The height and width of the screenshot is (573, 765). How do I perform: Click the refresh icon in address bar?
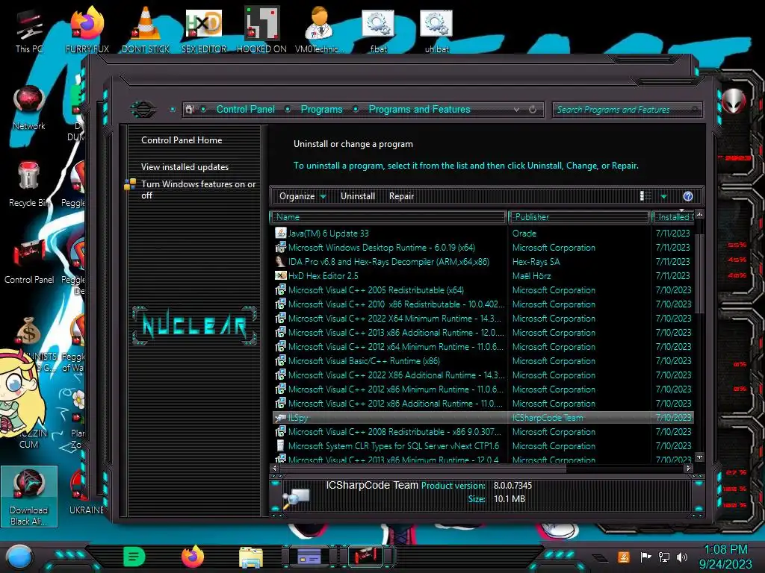[533, 110]
